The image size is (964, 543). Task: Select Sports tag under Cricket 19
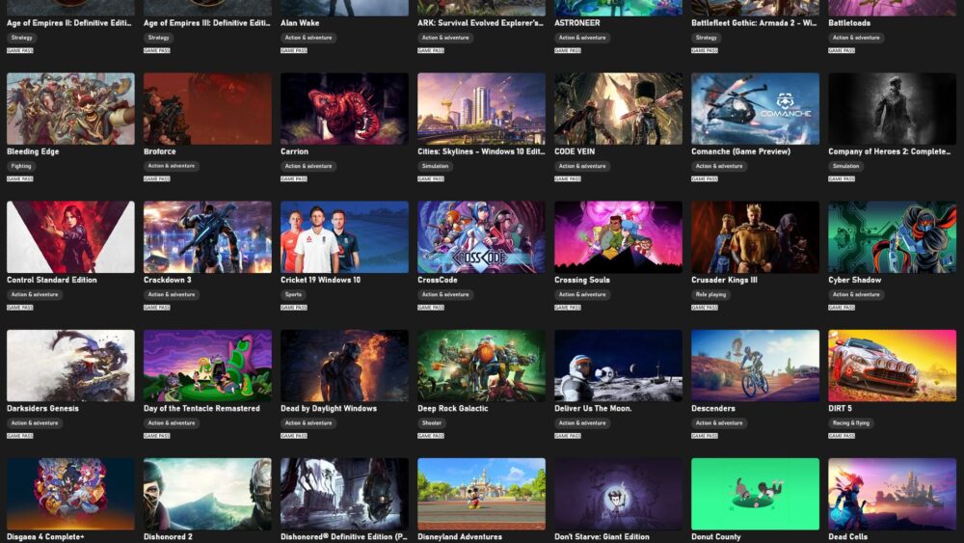click(x=294, y=294)
